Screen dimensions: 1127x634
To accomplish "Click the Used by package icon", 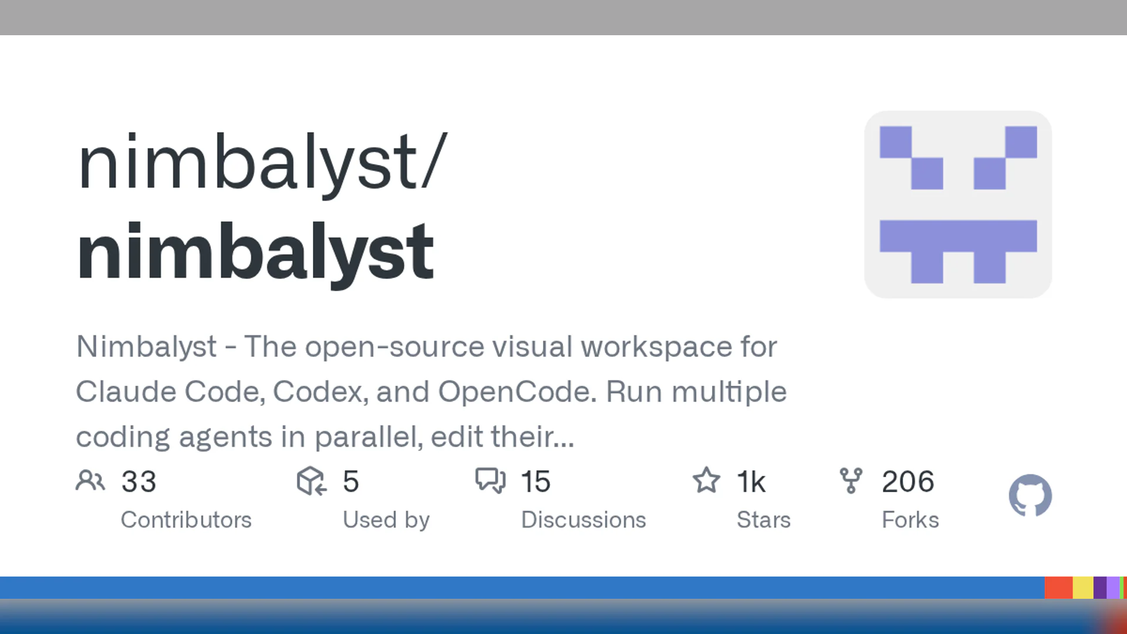I will point(311,481).
